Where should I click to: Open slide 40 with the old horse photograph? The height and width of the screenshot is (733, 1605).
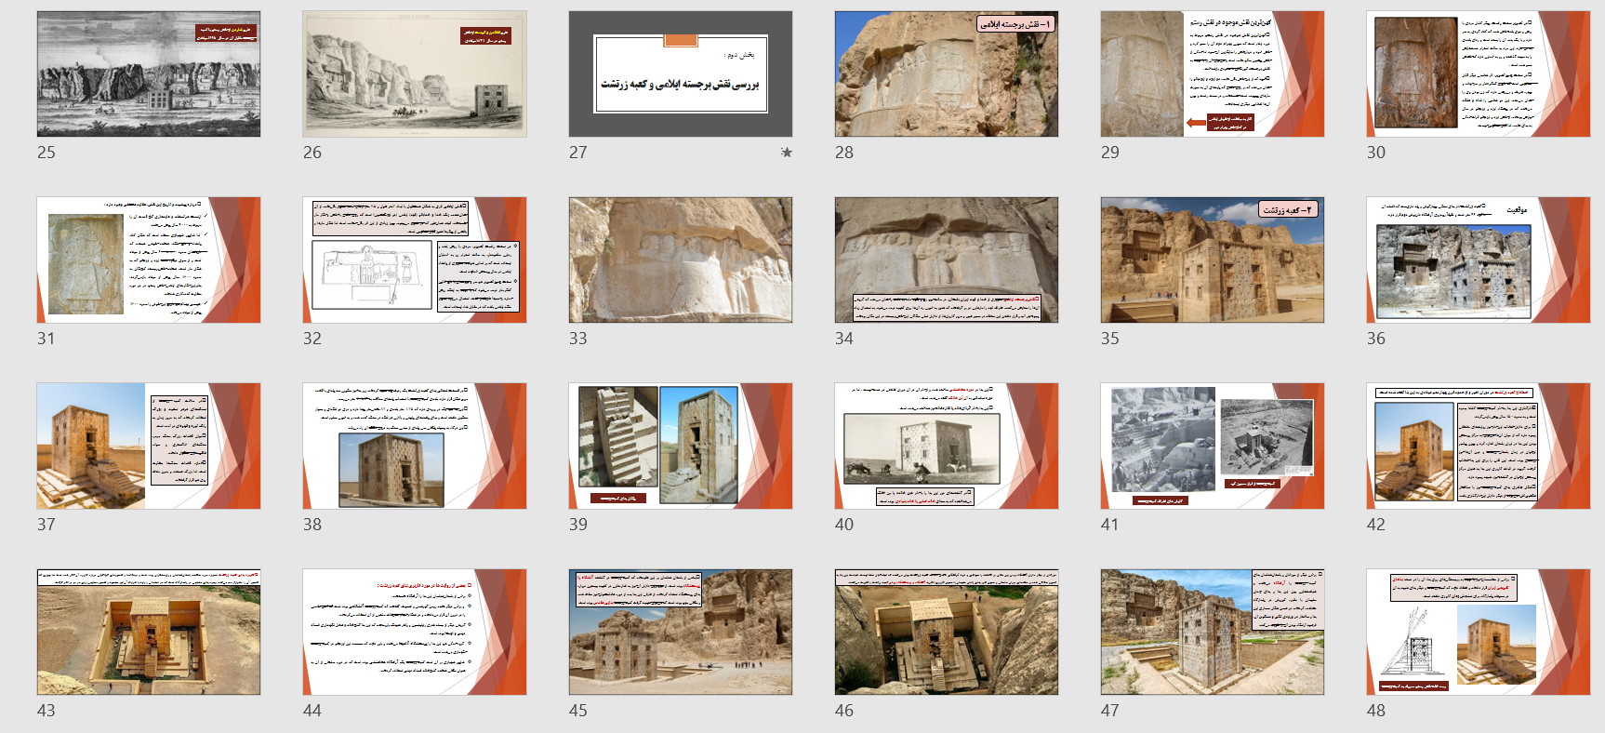pos(947,446)
